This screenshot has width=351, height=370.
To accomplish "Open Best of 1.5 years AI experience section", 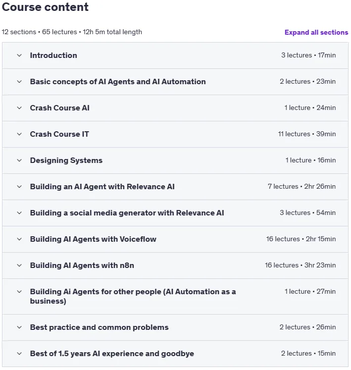I will point(112,354).
